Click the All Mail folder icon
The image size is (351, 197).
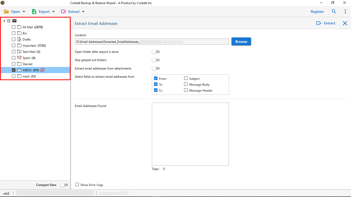coord(19,27)
